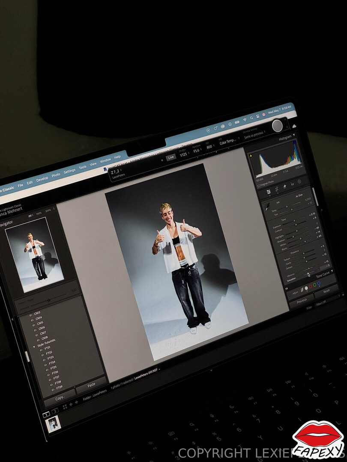
Task: Set Navigator zoom to FIT
Action: click(x=30, y=216)
